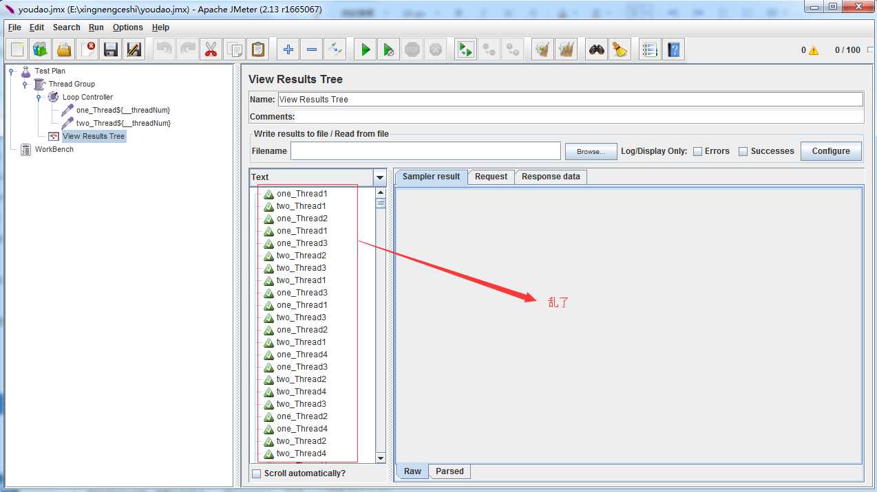Open Function Helper dialog icon

coord(650,49)
